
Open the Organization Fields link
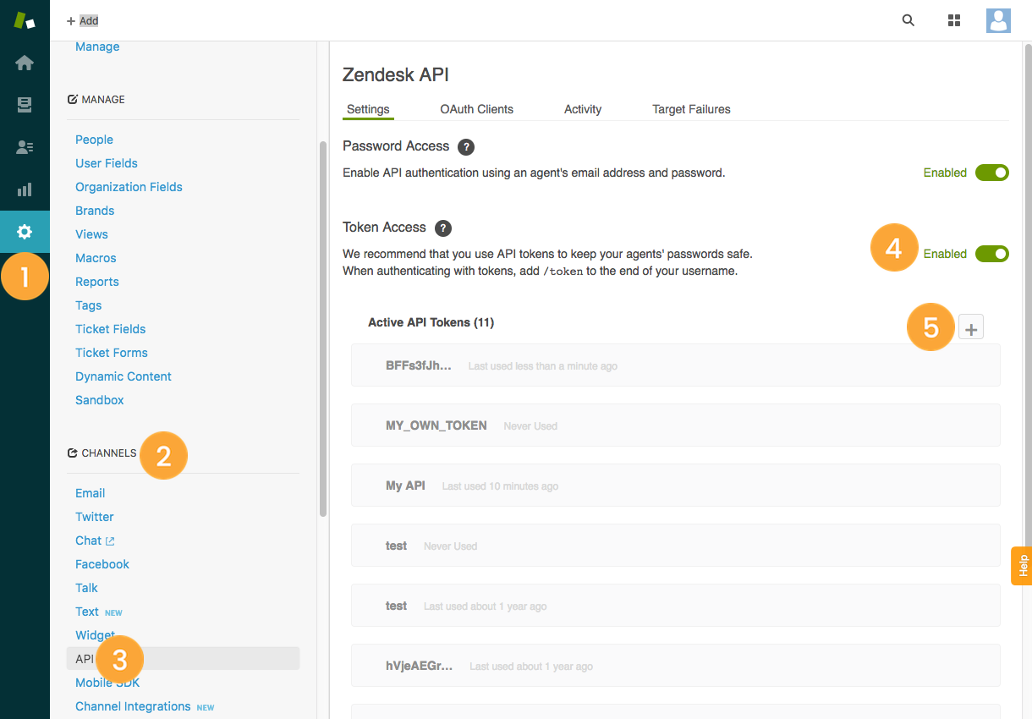tap(129, 187)
